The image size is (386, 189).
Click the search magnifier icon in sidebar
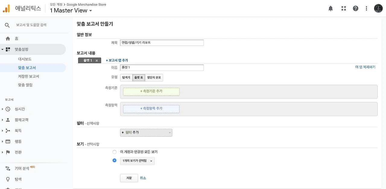pyautogui.click(x=7, y=25)
